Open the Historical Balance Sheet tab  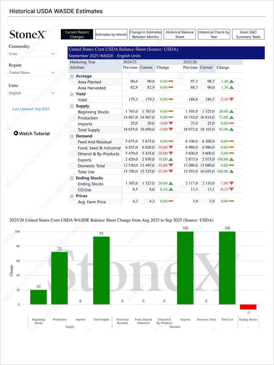[x=179, y=34]
